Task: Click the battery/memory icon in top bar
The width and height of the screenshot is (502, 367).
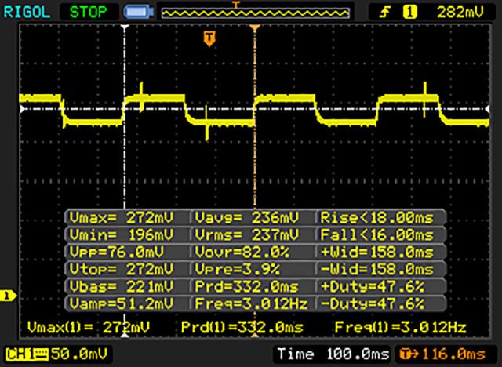Action: [139, 13]
